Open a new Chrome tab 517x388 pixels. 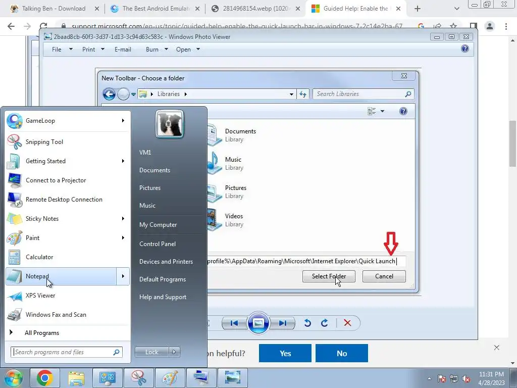[418, 9]
